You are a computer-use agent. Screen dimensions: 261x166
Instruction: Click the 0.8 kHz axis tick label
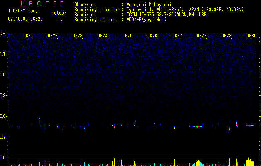coord(4,116)
